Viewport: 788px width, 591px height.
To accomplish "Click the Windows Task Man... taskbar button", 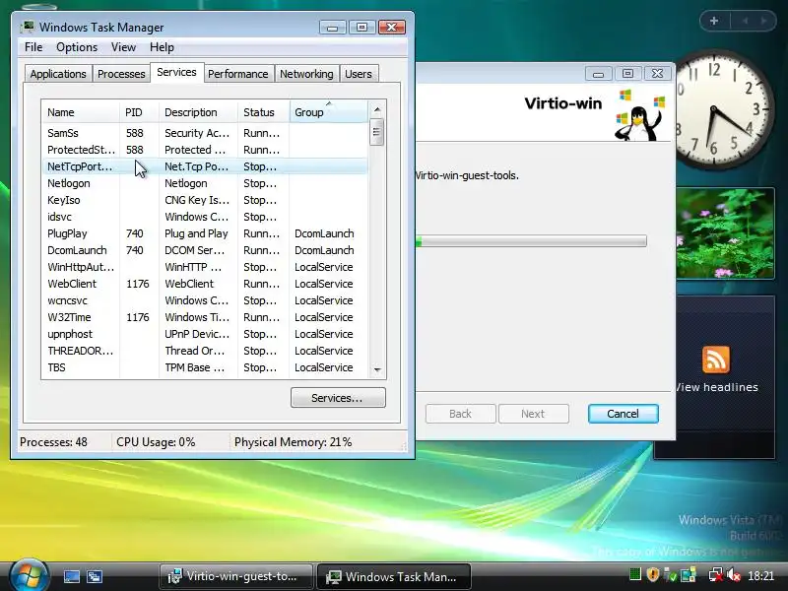I will click(x=394, y=576).
